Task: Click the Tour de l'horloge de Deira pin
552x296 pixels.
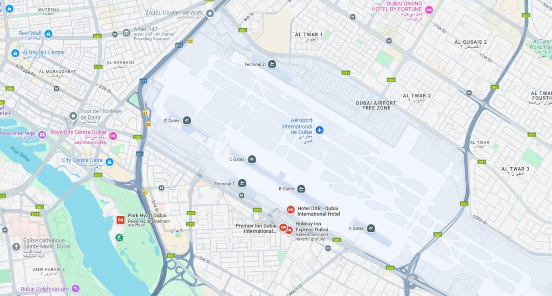Action: pos(73,116)
